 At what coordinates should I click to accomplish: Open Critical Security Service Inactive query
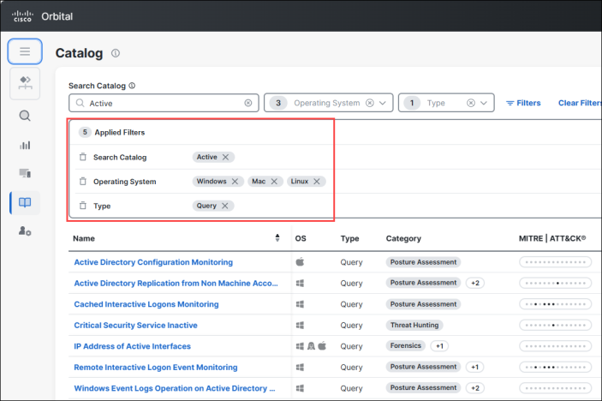point(135,326)
